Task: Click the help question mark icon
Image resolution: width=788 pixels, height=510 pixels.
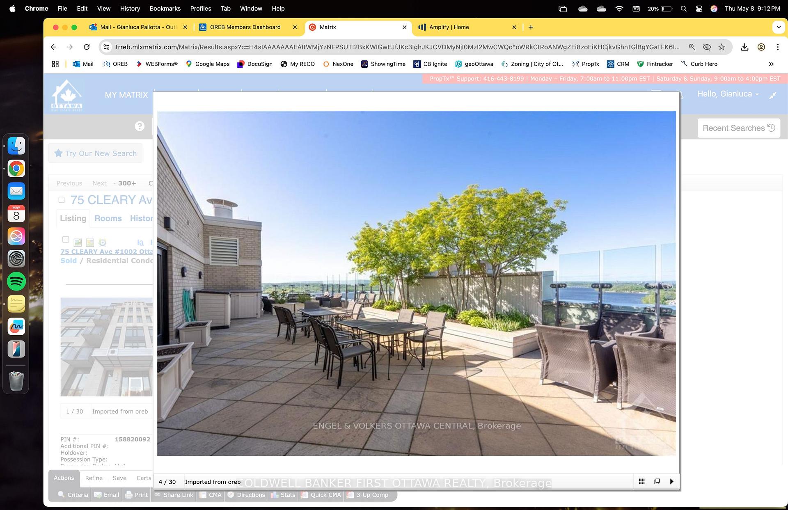Action: [140, 126]
